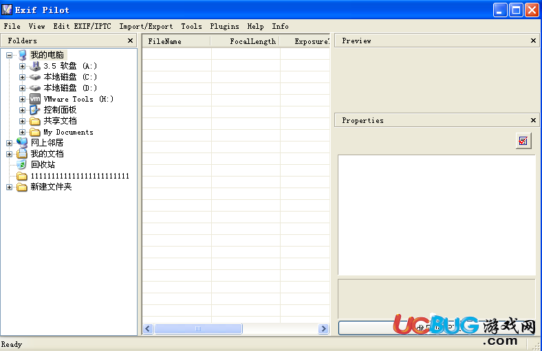The image size is (542, 351).
Task: Select 新建文件夹 tree label
Action: [x=51, y=187]
